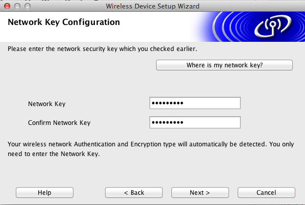Open the 'Where is my network key?' help
This screenshot has height=205, width=305.
pyautogui.click(x=224, y=65)
